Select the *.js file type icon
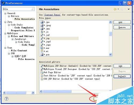The image size is (134, 105). coord(42,32)
